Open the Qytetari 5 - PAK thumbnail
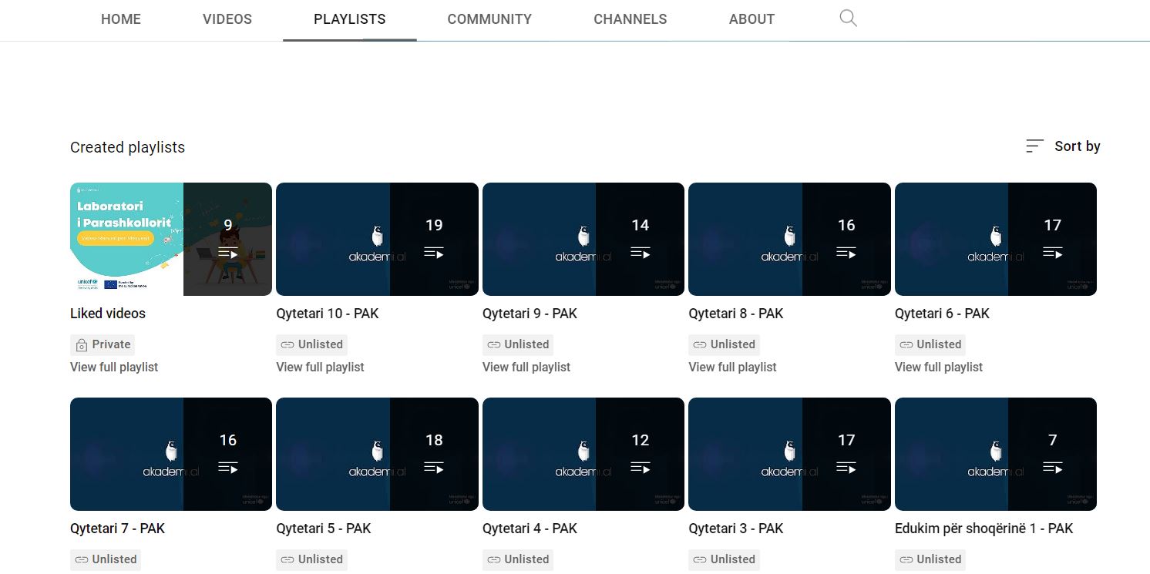Image resolution: width=1150 pixels, height=574 pixels. pos(377,454)
